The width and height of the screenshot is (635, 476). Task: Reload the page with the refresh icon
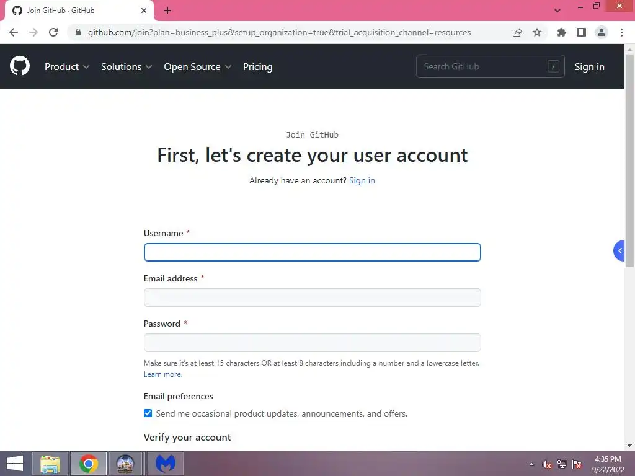click(53, 32)
